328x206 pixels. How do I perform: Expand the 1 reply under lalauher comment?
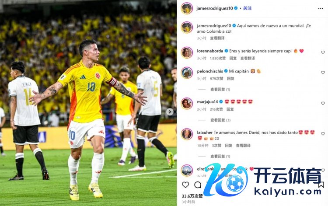tap(220, 157)
